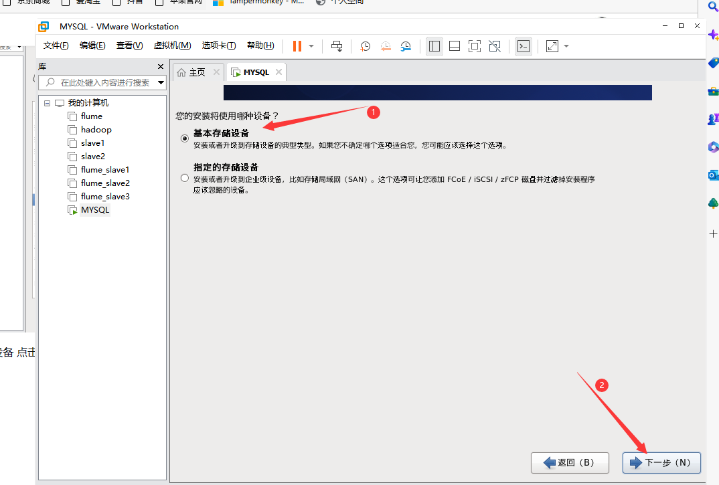Viewport: 719px width, 485px height.
Task: Click the 返回 (B) back button
Action: pyautogui.click(x=570, y=462)
